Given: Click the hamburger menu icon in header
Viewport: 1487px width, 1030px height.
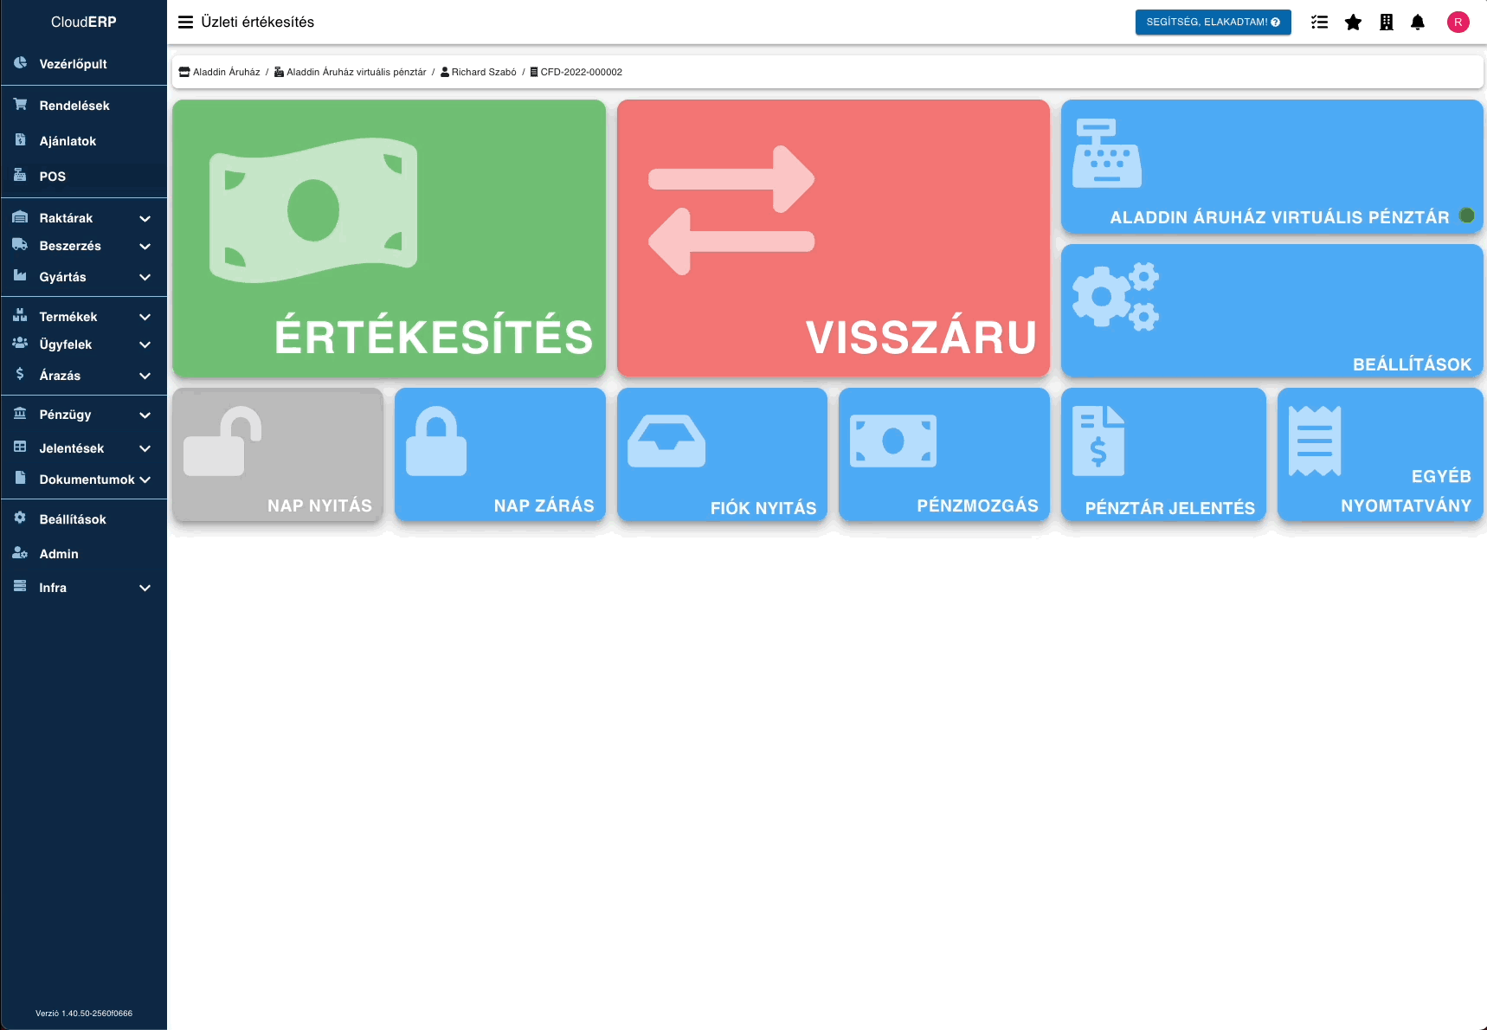Looking at the screenshot, I should [185, 23].
